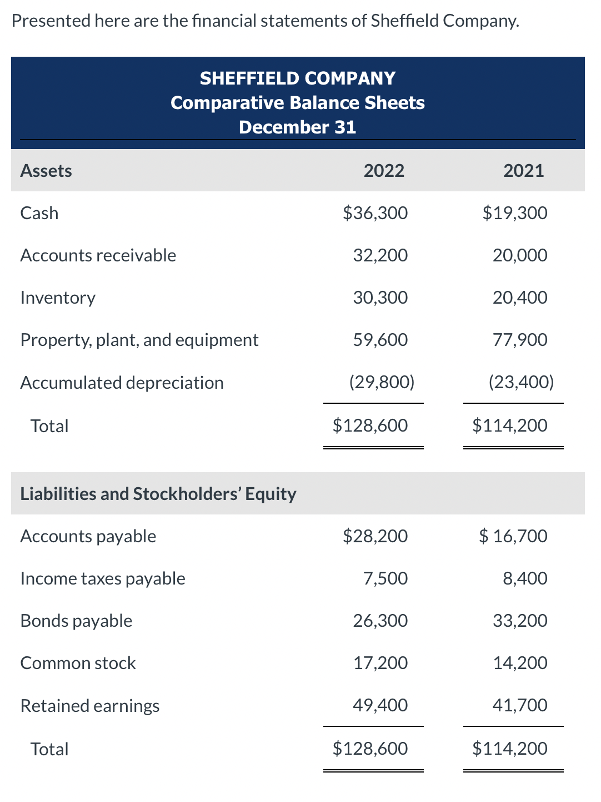Click the 2022 Cash value $36,300

pos(375,213)
